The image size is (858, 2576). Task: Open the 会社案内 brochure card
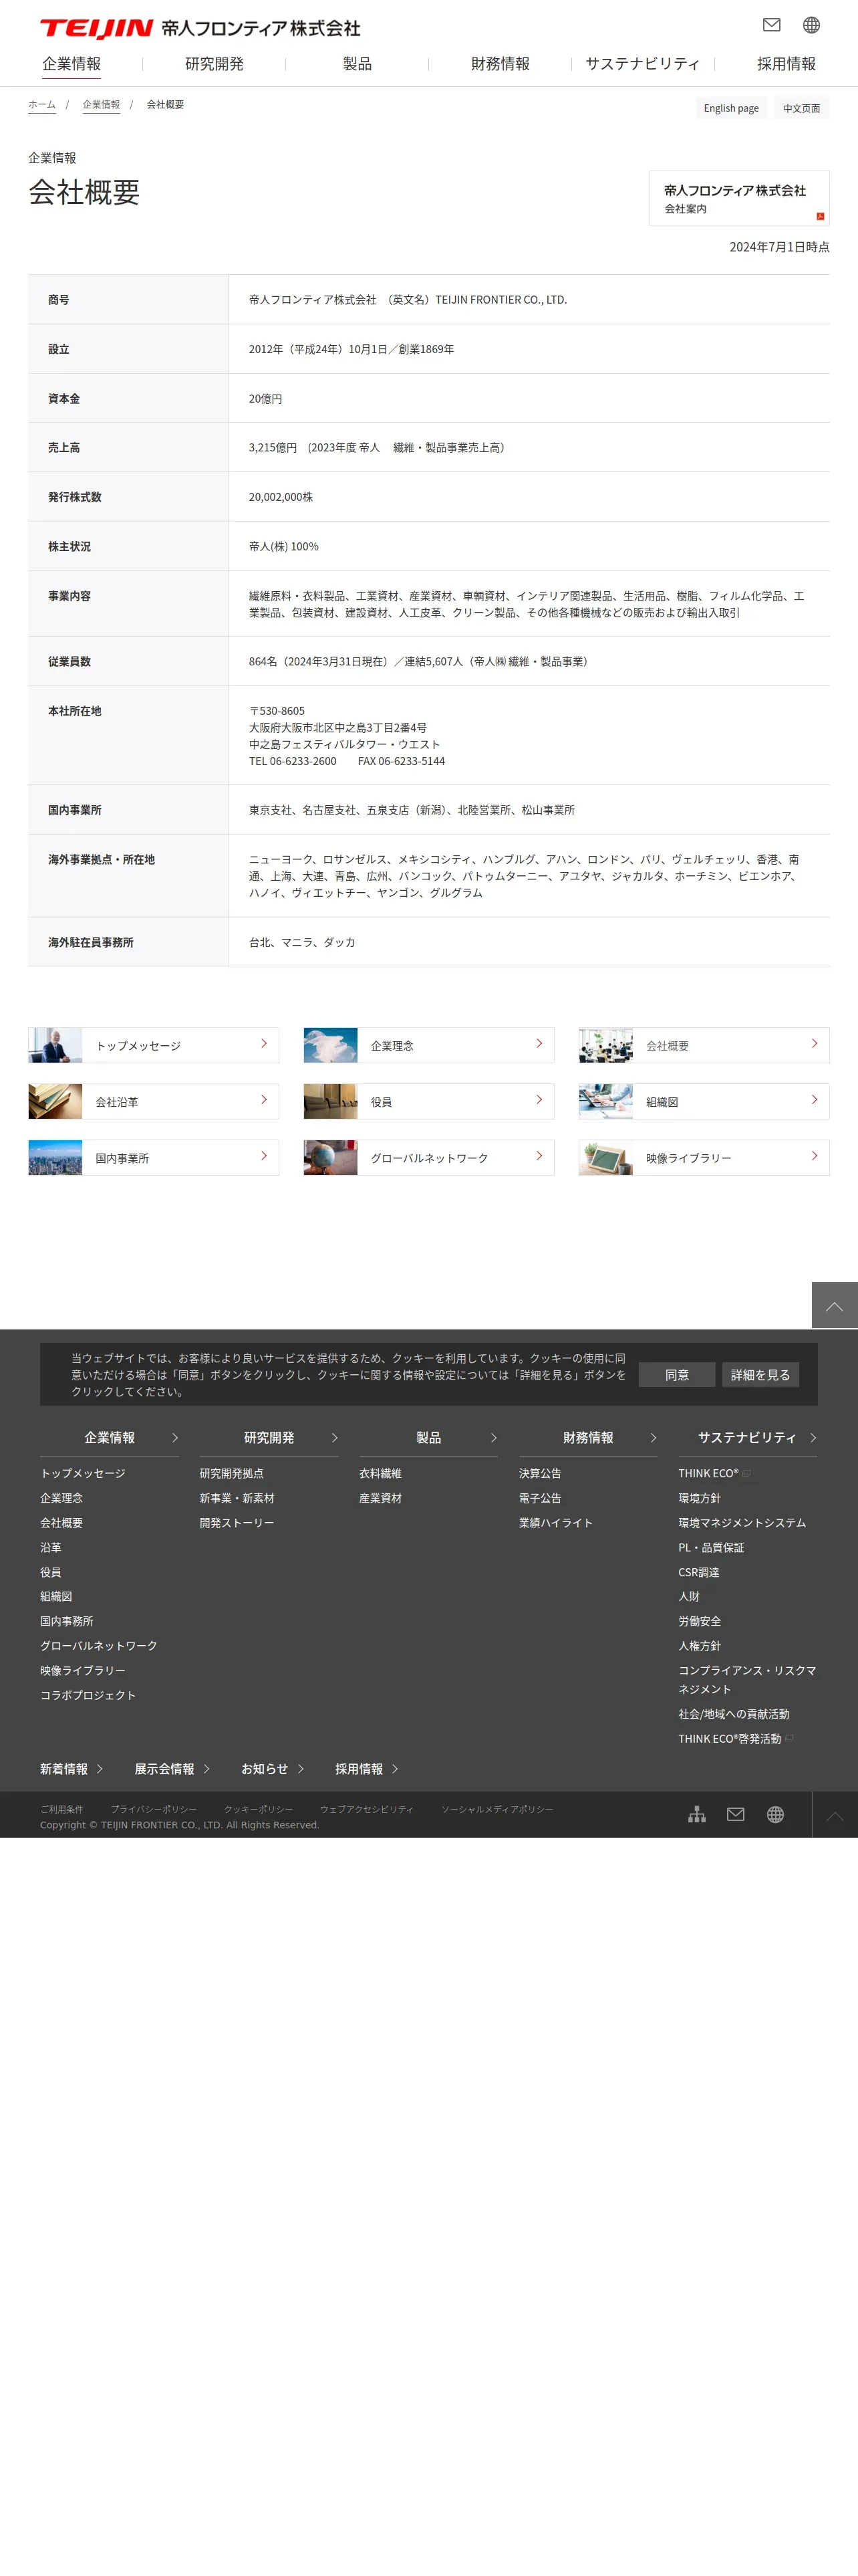click(x=739, y=198)
